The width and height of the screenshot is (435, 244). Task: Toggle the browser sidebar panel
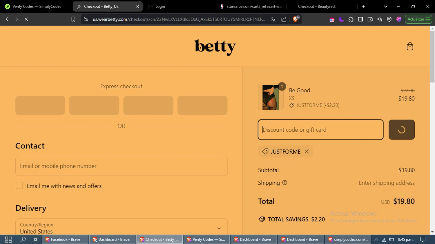[x=360, y=19]
